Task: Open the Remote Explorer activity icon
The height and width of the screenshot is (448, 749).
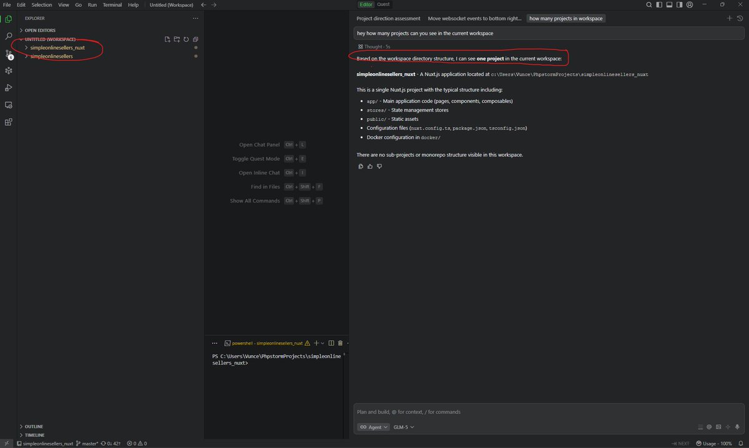Action: click(x=8, y=105)
